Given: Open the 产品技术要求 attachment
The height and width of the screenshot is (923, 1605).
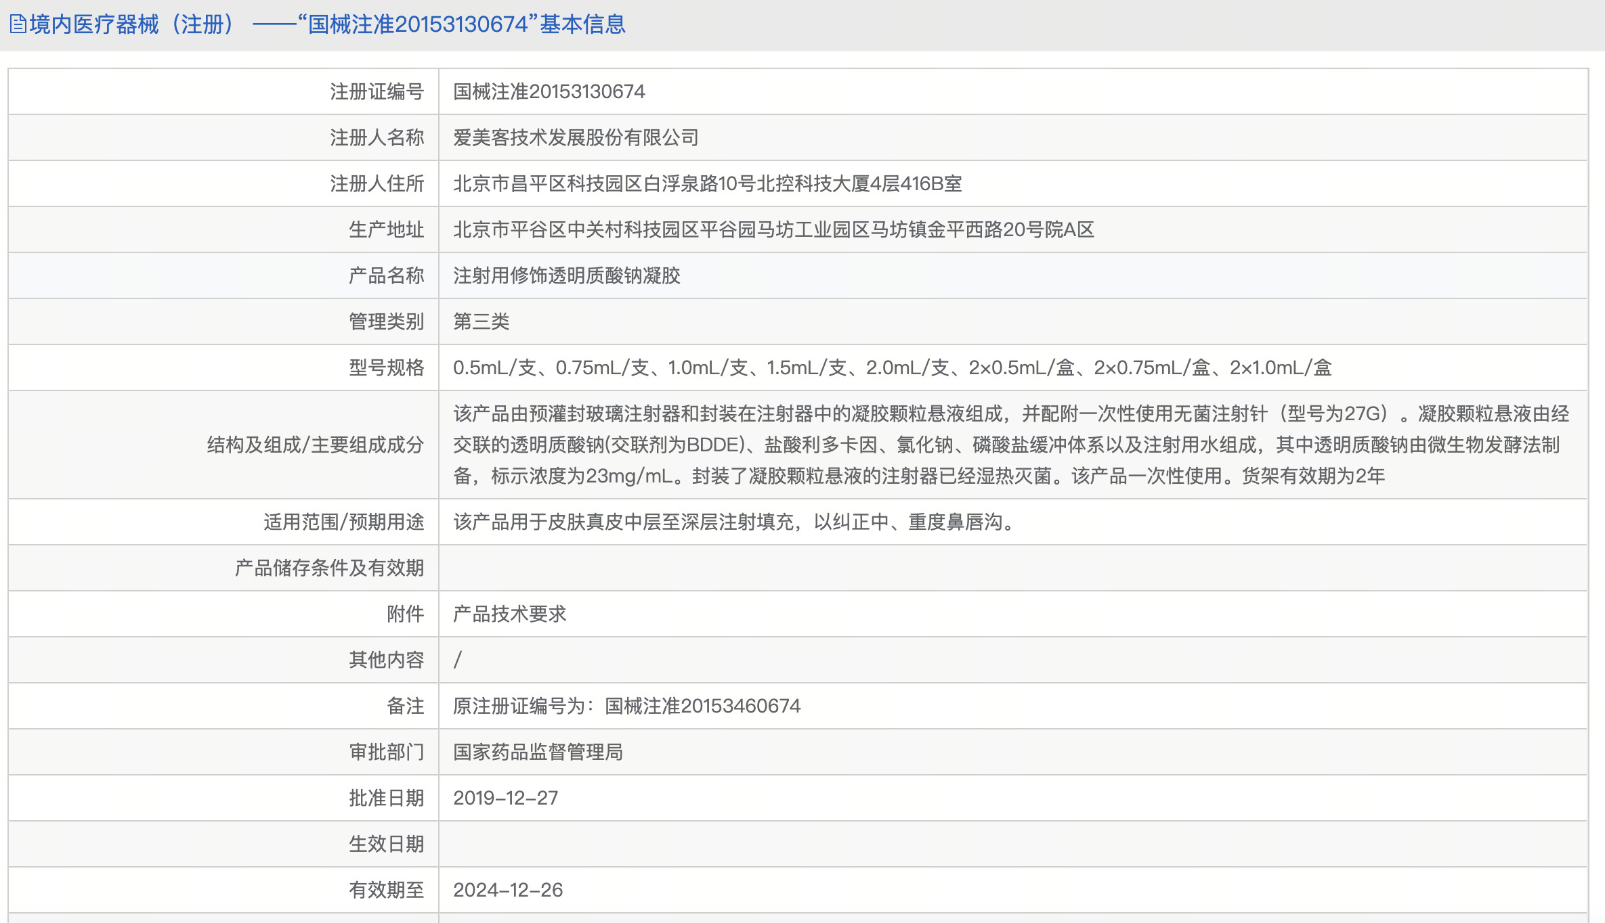Looking at the screenshot, I should click(x=510, y=614).
